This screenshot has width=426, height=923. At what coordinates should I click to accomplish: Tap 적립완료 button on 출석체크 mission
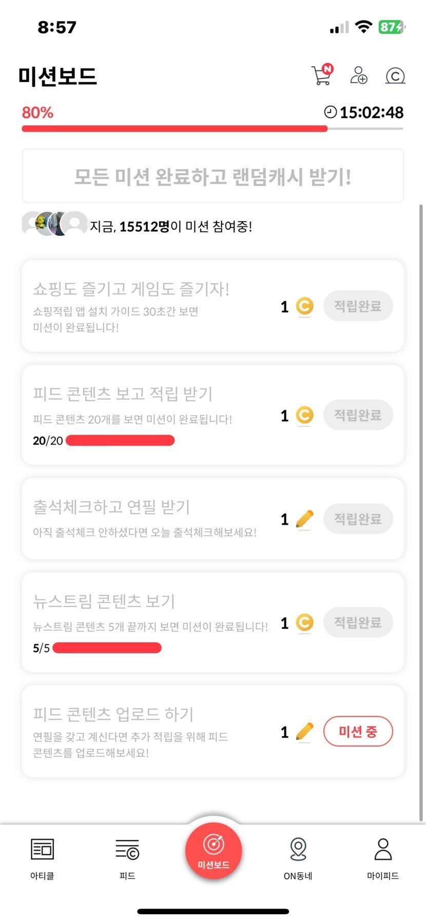[x=358, y=519]
